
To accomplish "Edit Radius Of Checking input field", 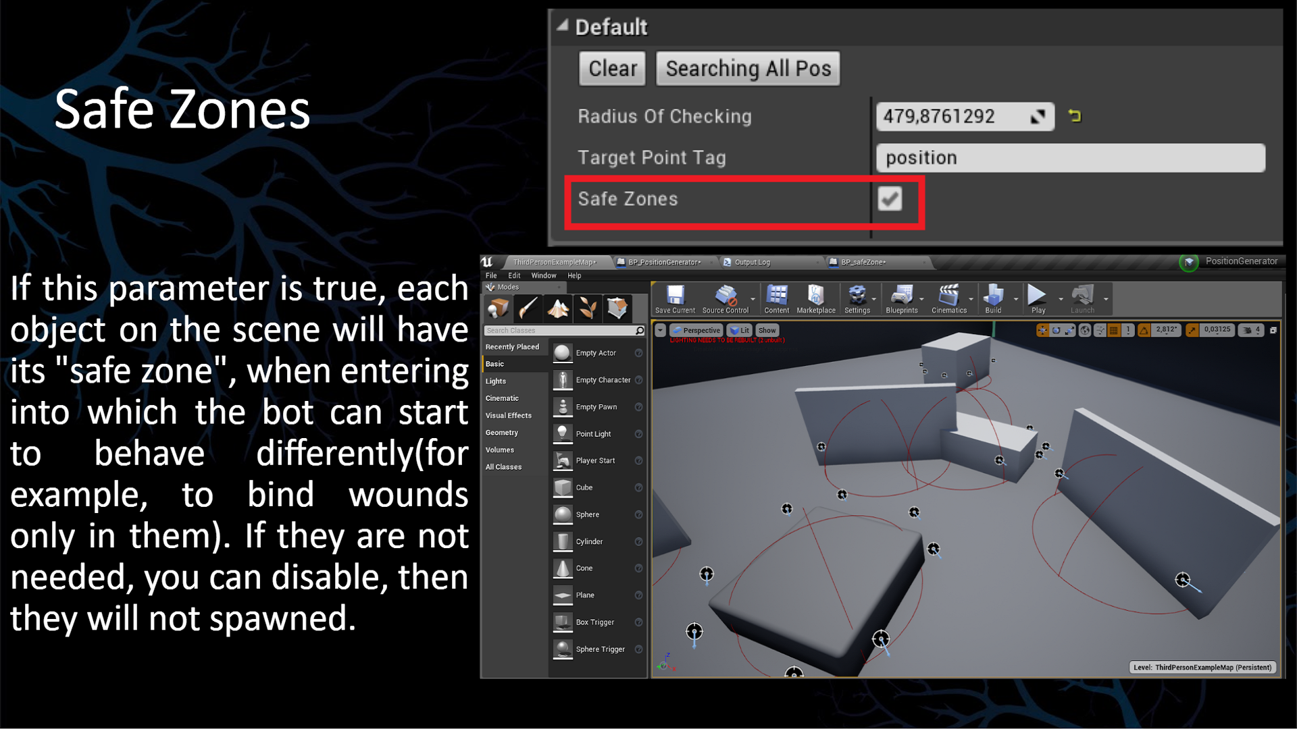I will click(x=963, y=117).
